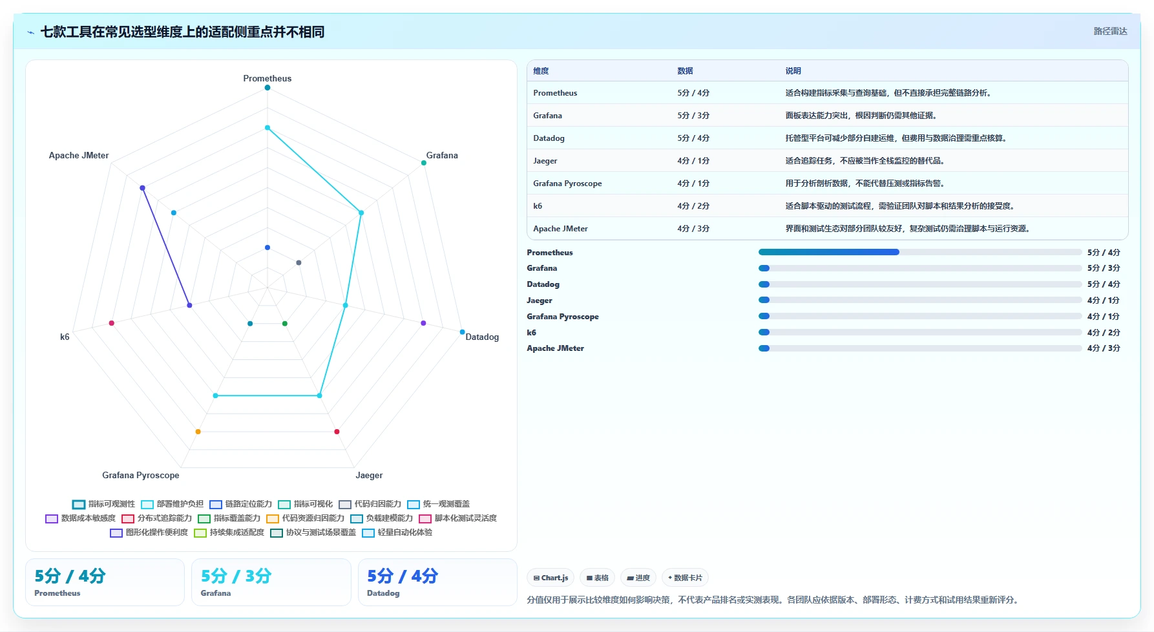Open the Grafana 5分 / 3分 stat card

(x=271, y=582)
